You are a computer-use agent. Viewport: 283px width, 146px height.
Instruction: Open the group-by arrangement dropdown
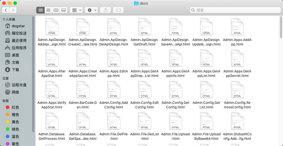(x=76, y=10)
